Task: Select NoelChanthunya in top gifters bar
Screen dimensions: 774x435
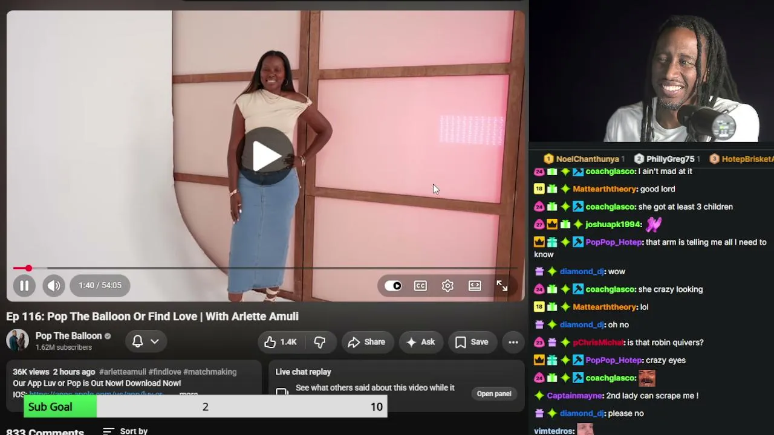Action: [588, 159]
